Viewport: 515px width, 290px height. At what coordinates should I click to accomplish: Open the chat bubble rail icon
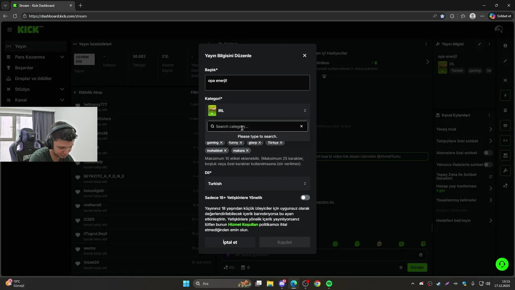[505, 125]
